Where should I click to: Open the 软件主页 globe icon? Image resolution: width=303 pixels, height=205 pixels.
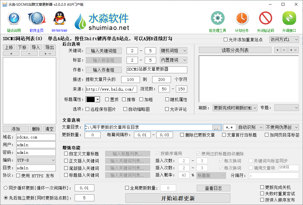(37, 19)
